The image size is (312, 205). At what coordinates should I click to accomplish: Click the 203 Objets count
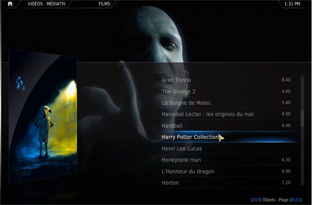[263, 200]
